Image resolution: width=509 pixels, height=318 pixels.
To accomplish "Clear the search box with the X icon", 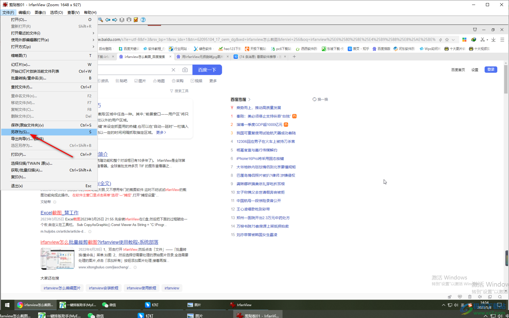I will (174, 70).
